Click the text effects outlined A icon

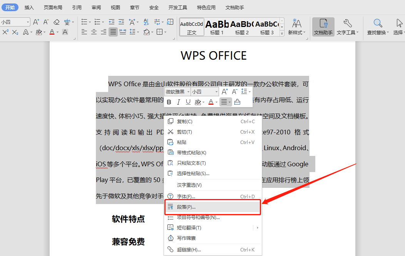click(x=25, y=32)
